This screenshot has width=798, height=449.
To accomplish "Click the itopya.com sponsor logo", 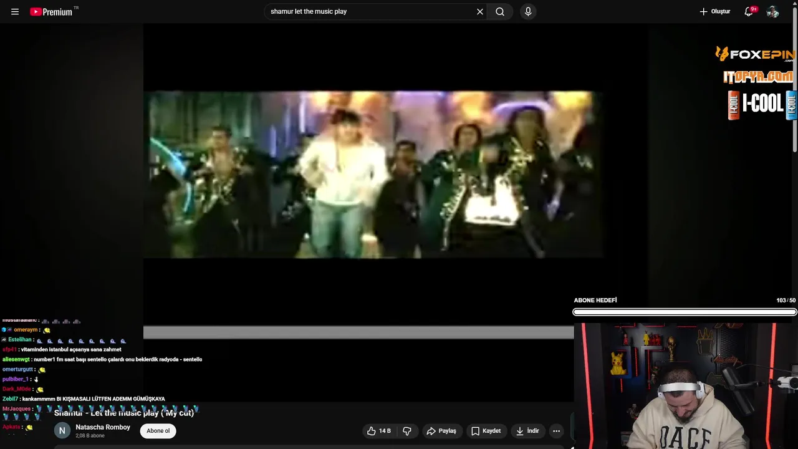I will coord(758,77).
